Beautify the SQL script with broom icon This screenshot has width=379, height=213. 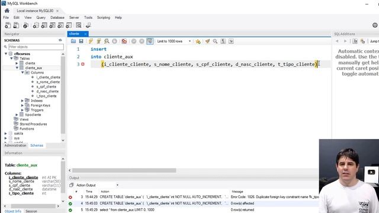coord(207,41)
